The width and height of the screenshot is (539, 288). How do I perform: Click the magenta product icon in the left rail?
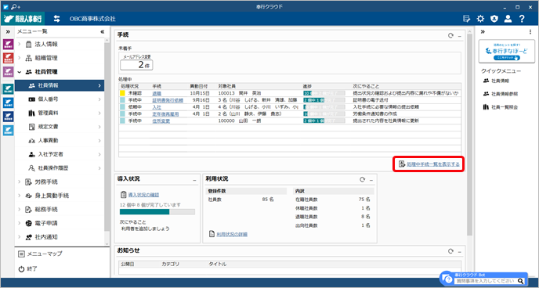click(8, 45)
